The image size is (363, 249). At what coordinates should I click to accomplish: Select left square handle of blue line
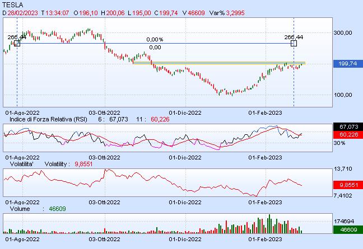pos(17,43)
